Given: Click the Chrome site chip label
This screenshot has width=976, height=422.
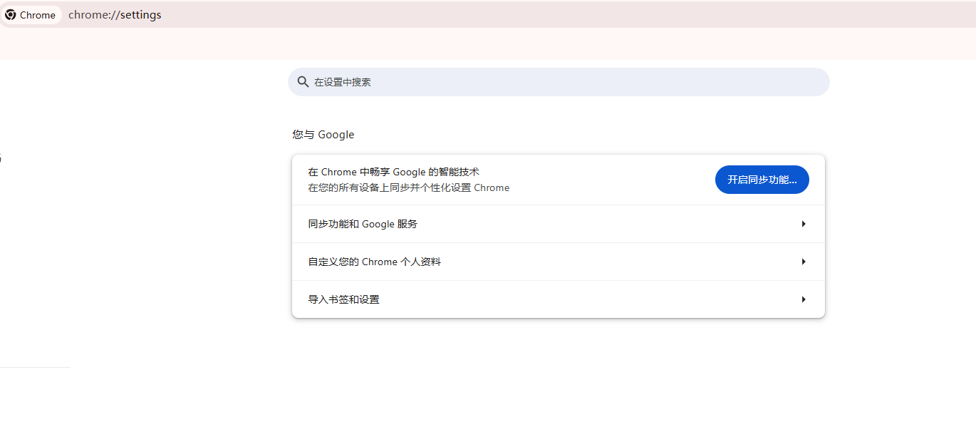Looking at the screenshot, I should pyautogui.click(x=38, y=15).
